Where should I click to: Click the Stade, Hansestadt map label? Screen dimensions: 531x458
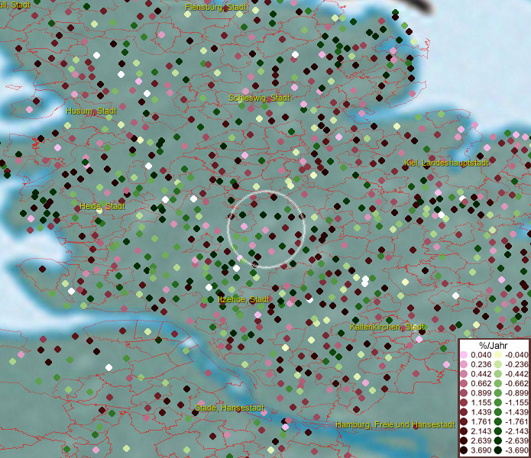(230, 408)
